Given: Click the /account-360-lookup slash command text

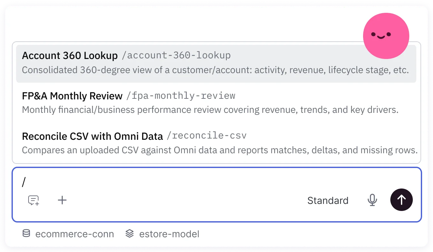Looking at the screenshot, I should (x=176, y=55).
